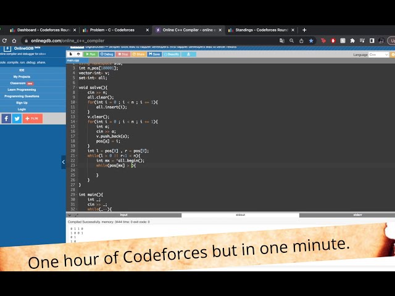Viewport: 395px width, 296px height.
Task: Fold int main() at line 29
Action: [x=77, y=195]
